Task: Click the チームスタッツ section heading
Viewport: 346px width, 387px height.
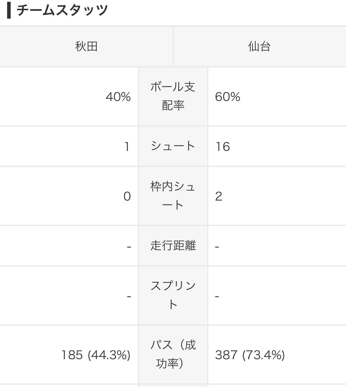Action: tap(62, 11)
